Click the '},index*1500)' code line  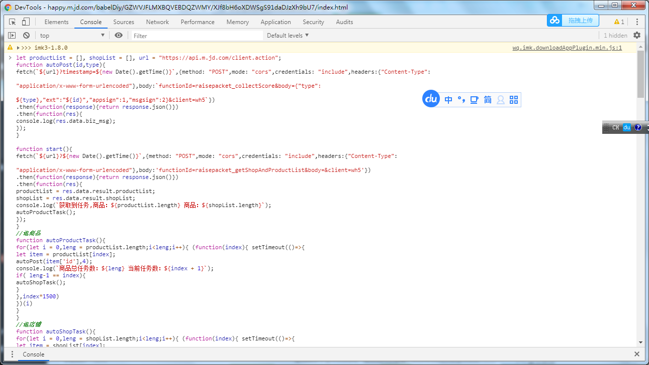coord(38,296)
